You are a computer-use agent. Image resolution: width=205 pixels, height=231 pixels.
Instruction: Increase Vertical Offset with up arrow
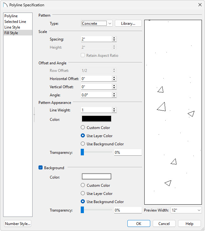(114, 85)
